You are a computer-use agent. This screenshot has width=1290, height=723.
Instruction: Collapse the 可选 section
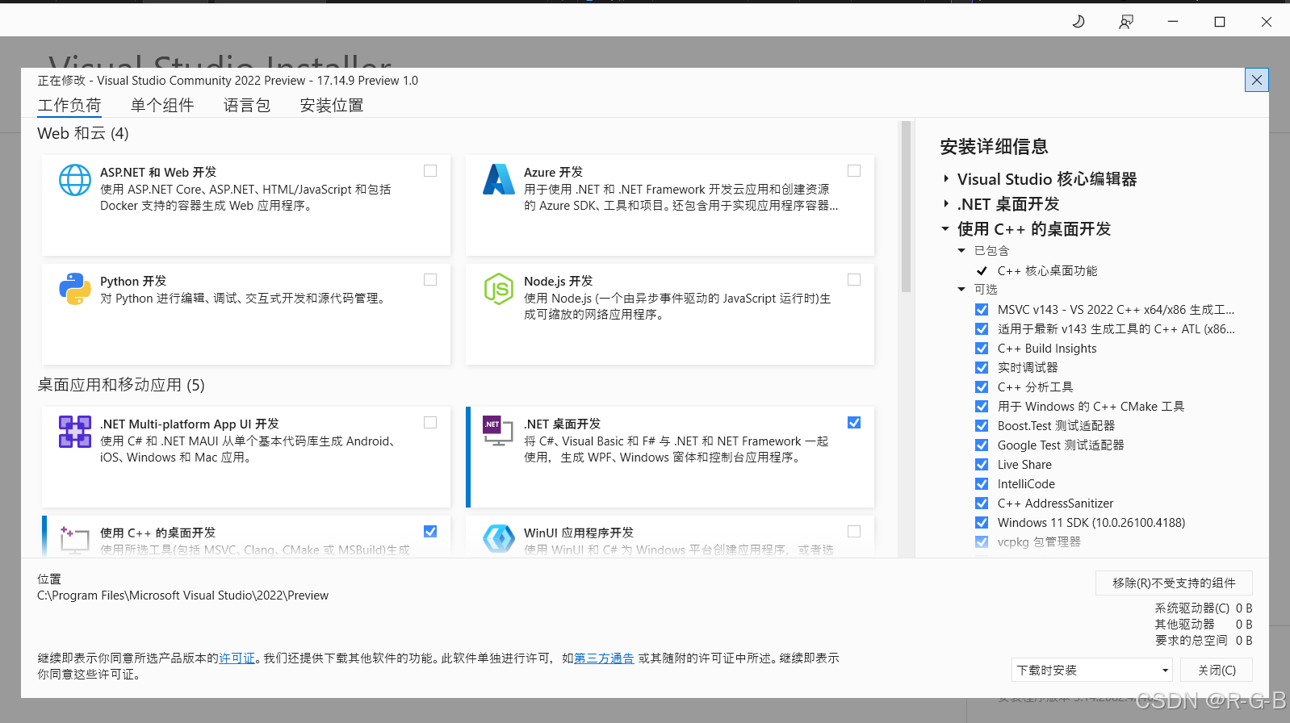(x=961, y=290)
